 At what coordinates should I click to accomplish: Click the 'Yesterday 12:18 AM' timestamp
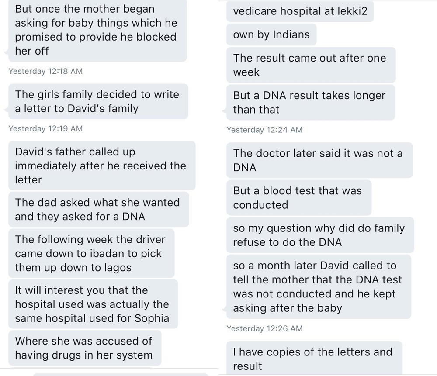click(x=46, y=71)
